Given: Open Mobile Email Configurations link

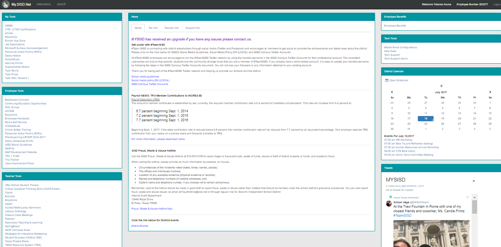Looking at the screenshot, I should pyautogui.click(x=400, y=48).
